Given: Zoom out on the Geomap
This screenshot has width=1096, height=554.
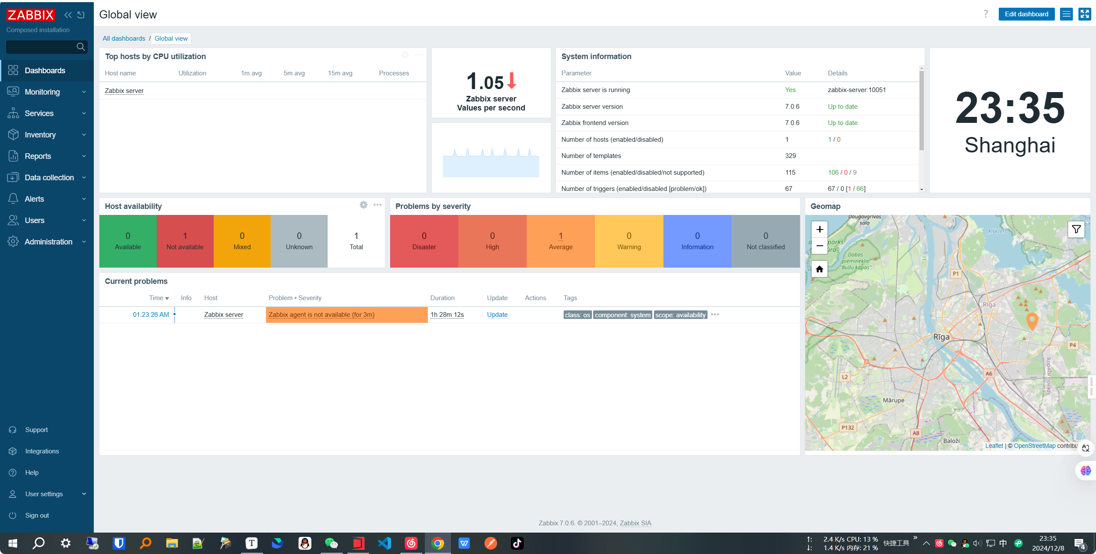Looking at the screenshot, I should click(x=819, y=246).
